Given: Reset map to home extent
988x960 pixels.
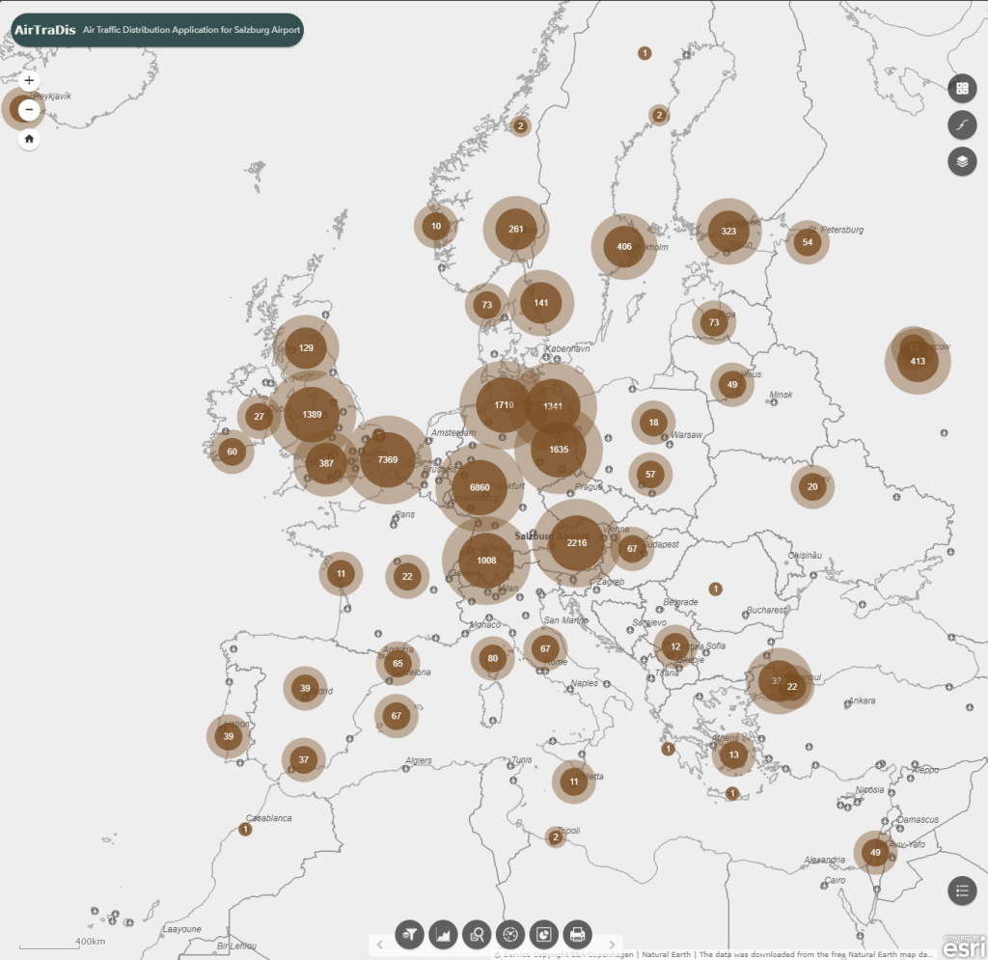Looking at the screenshot, I should click(29, 139).
